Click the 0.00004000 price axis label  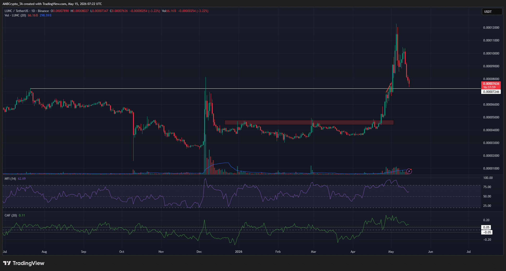(x=491, y=130)
